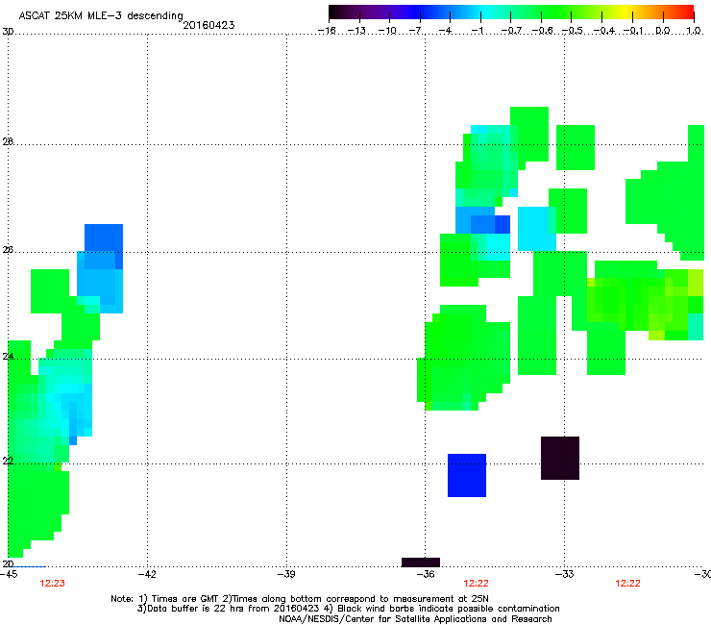The image size is (711, 625).
Task: Select the cyan section of the color bar
Action: [485, 12]
